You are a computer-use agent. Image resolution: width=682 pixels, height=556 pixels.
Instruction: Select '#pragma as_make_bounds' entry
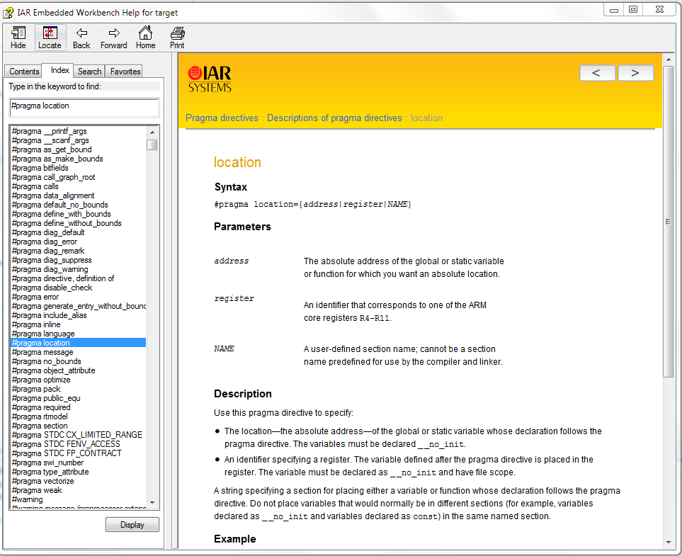57,159
